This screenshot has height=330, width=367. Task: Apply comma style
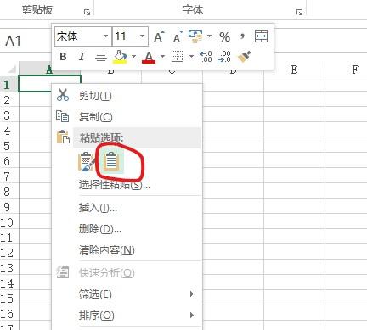pos(242,36)
